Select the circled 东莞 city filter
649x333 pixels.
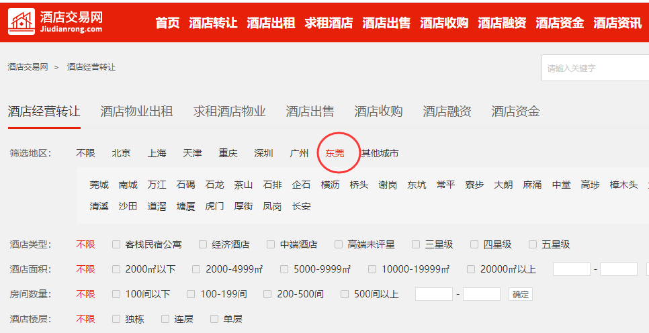(335, 153)
